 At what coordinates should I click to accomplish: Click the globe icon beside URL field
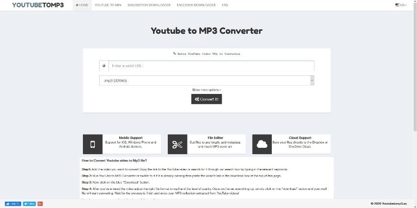pyautogui.click(x=104, y=66)
